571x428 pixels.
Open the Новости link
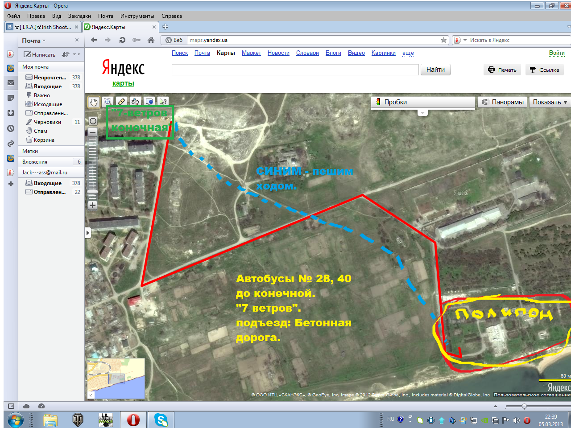coord(278,53)
